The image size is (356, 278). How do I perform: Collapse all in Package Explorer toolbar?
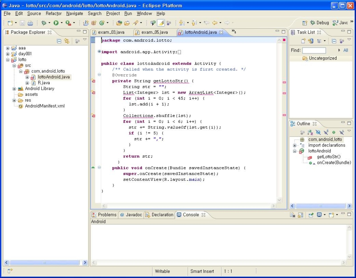(59, 41)
